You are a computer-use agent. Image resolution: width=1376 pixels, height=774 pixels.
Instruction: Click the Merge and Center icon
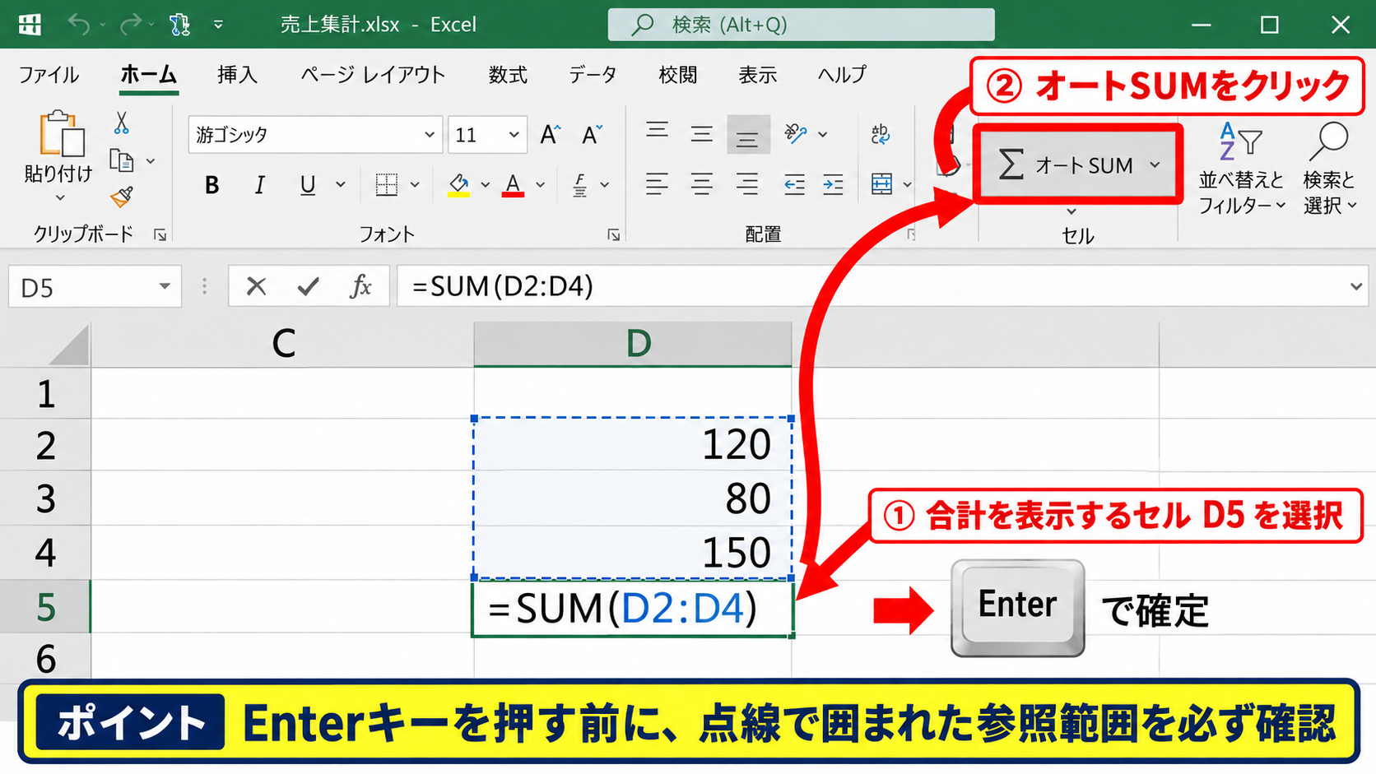882,184
